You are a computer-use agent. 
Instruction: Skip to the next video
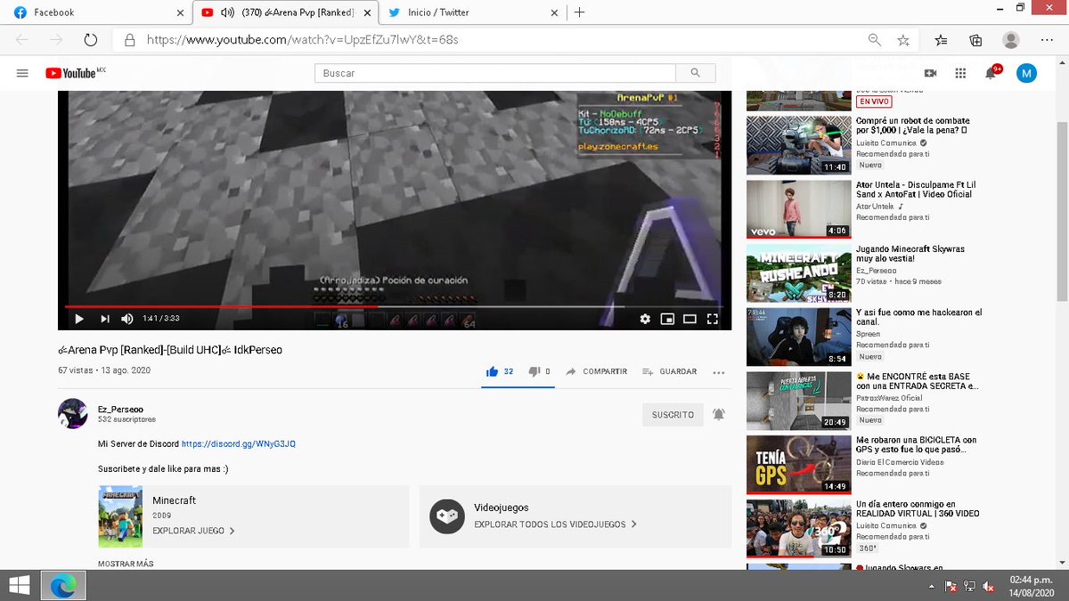[x=104, y=318]
